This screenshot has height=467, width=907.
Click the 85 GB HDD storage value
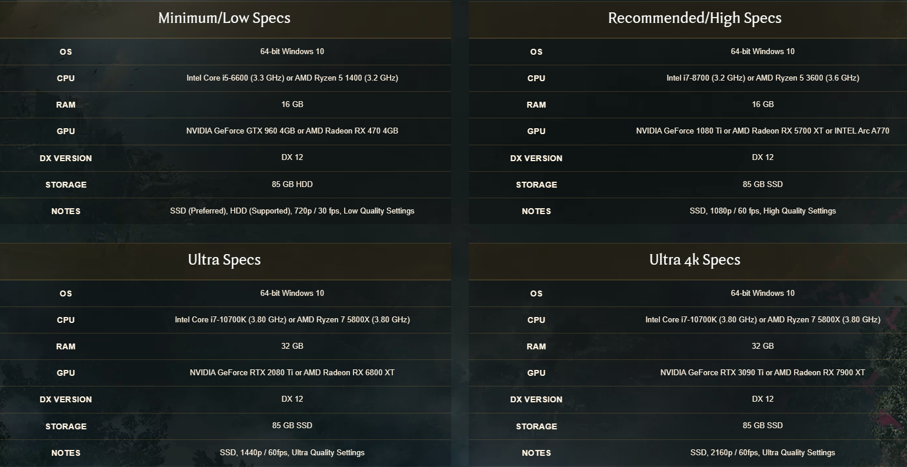coord(292,185)
